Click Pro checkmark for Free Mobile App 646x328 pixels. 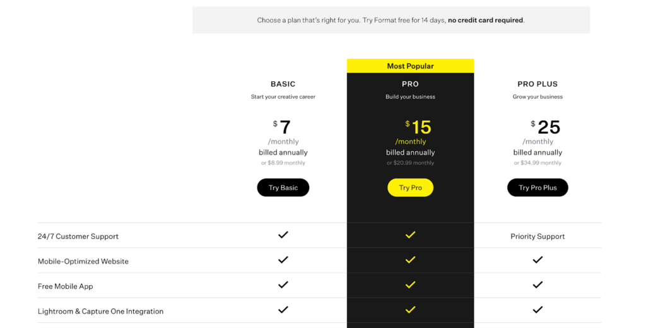(x=410, y=285)
